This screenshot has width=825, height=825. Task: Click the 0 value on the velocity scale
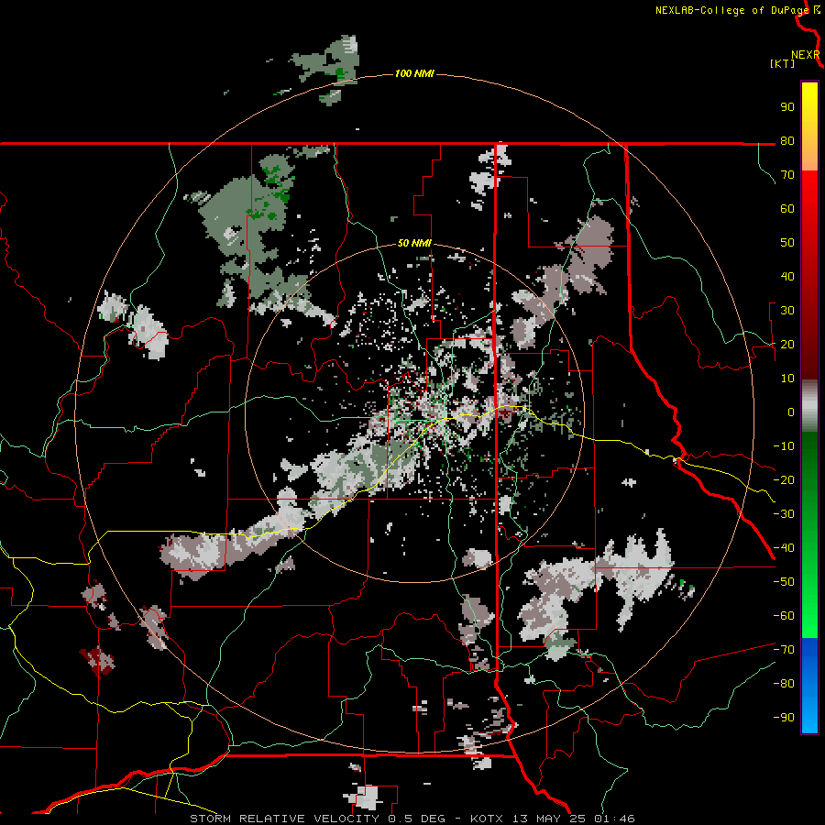coord(791,412)
